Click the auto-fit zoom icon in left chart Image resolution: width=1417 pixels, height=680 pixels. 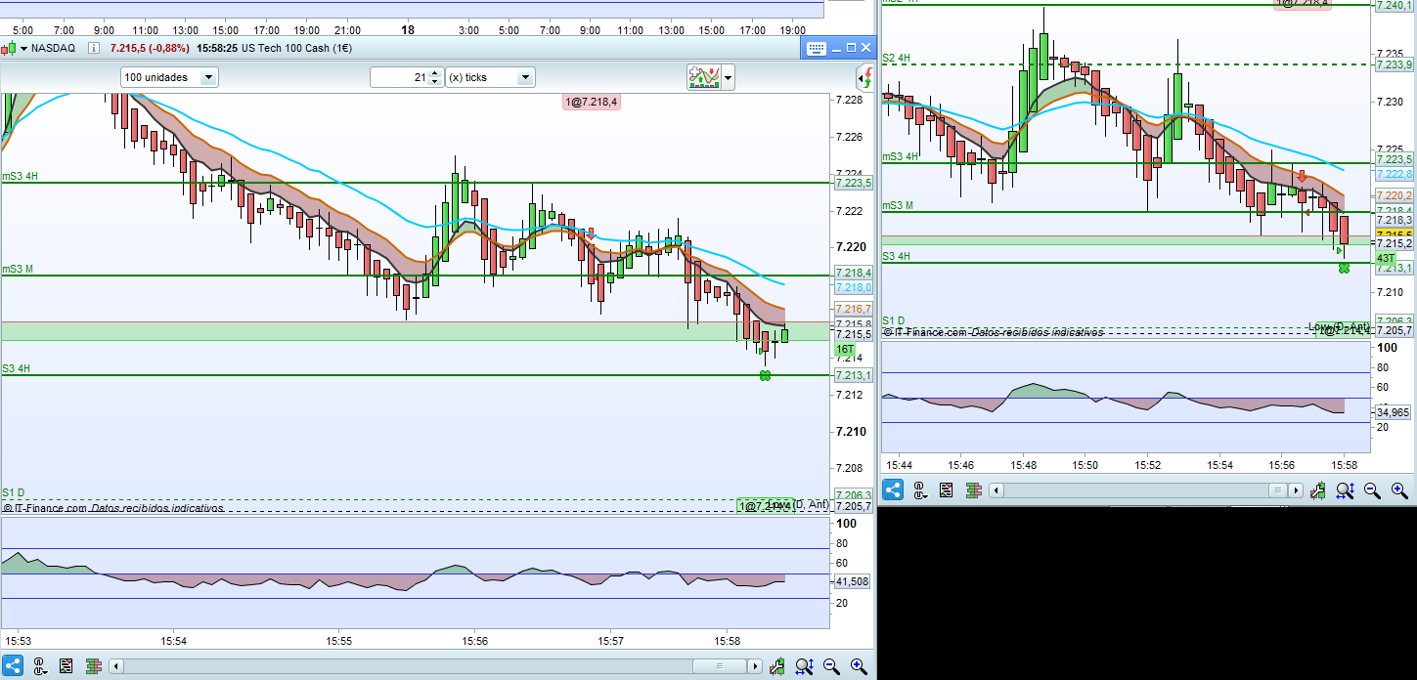coord(805,666)
